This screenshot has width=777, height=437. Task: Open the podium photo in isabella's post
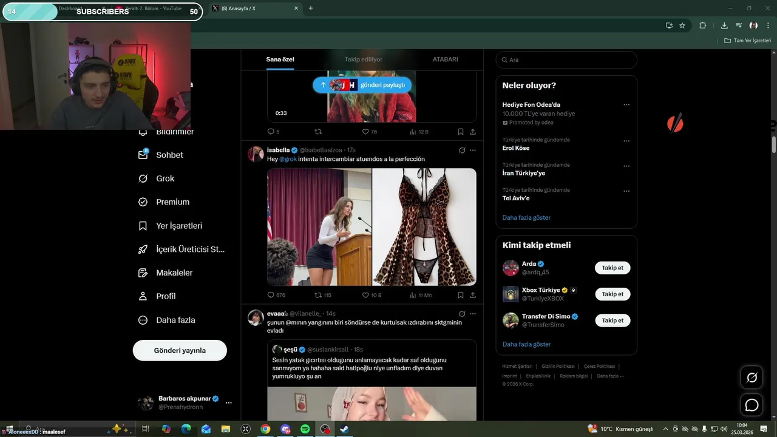319,227
